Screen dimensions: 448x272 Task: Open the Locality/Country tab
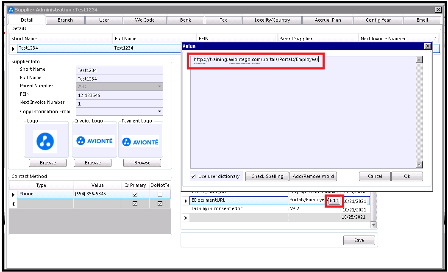point(272,20)
